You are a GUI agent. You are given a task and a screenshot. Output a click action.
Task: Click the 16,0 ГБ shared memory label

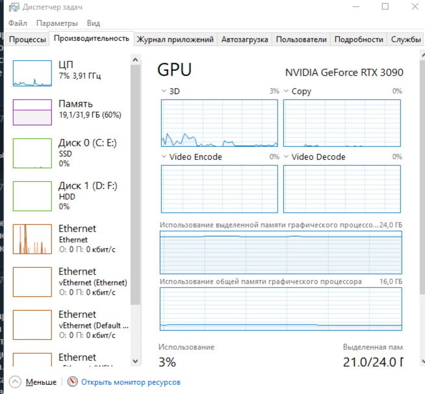point(391,282)
